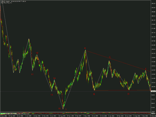Click date axis label 19 Apr 1987
Image resolution: width=156 pixels, height=117 pixels.
pos(12,116)
